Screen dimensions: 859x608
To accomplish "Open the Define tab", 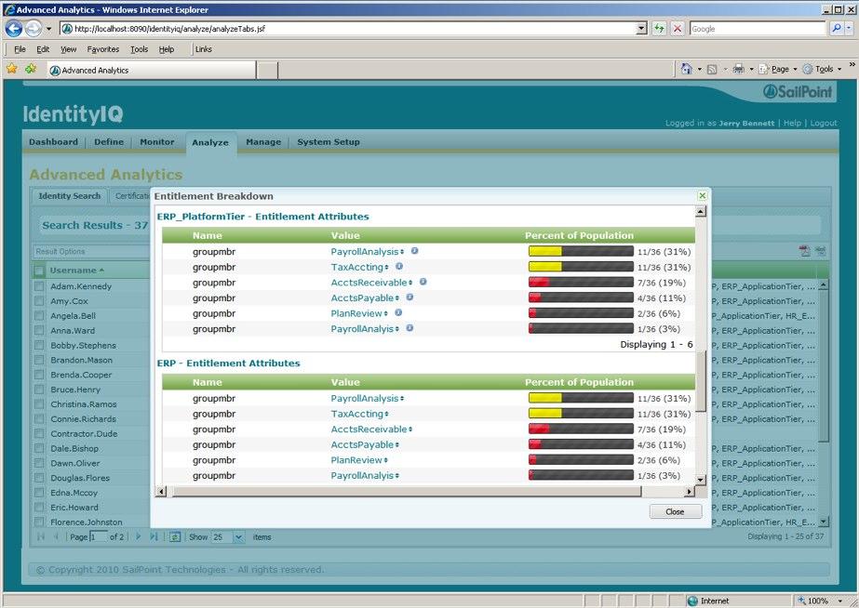I will pyautogui.click(x=109, y=141).
